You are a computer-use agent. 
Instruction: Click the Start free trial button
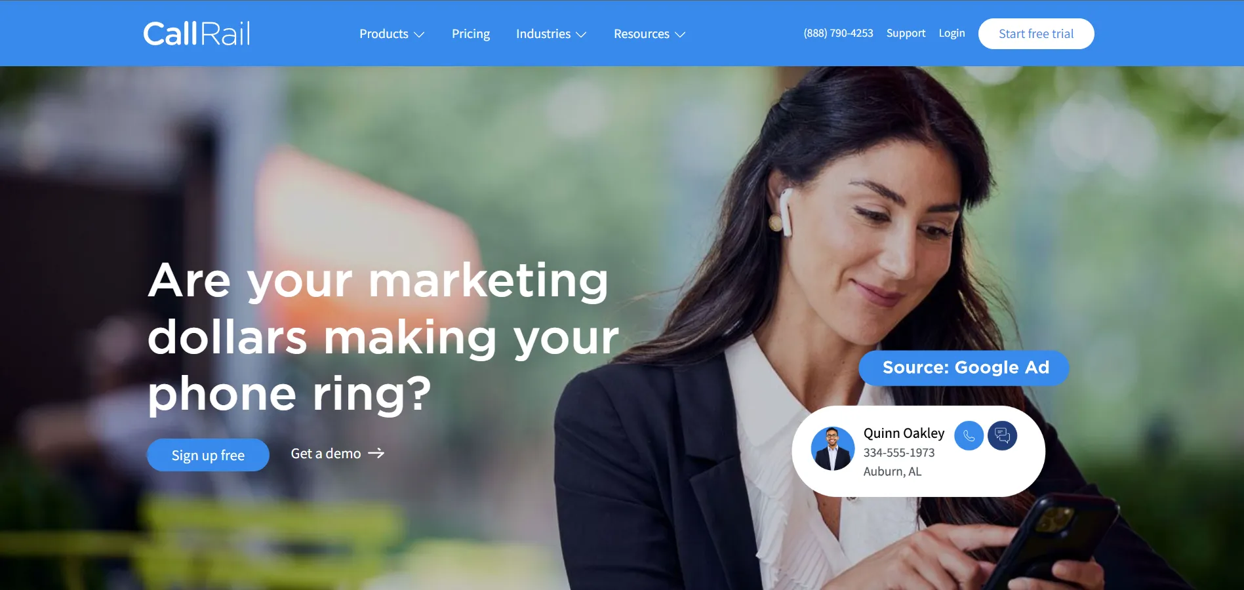[x=1036, y=33]
